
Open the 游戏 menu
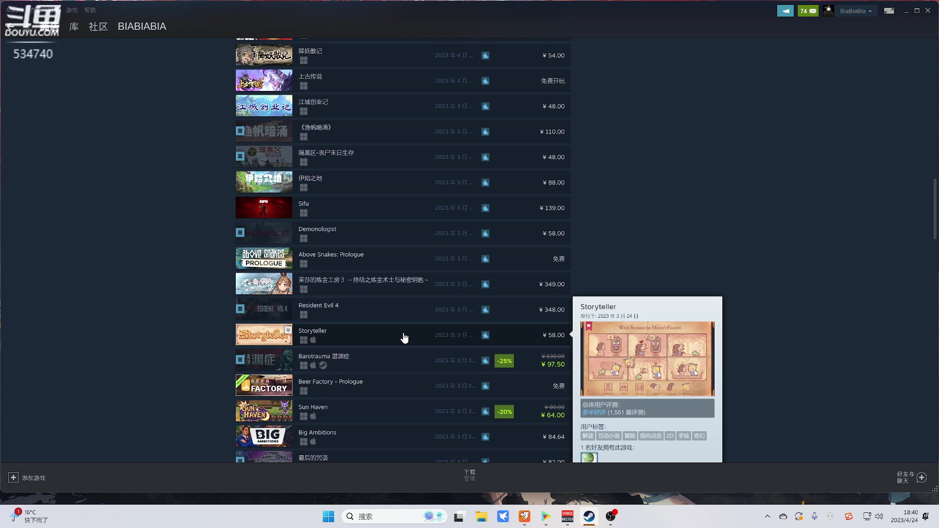point(72,10)
